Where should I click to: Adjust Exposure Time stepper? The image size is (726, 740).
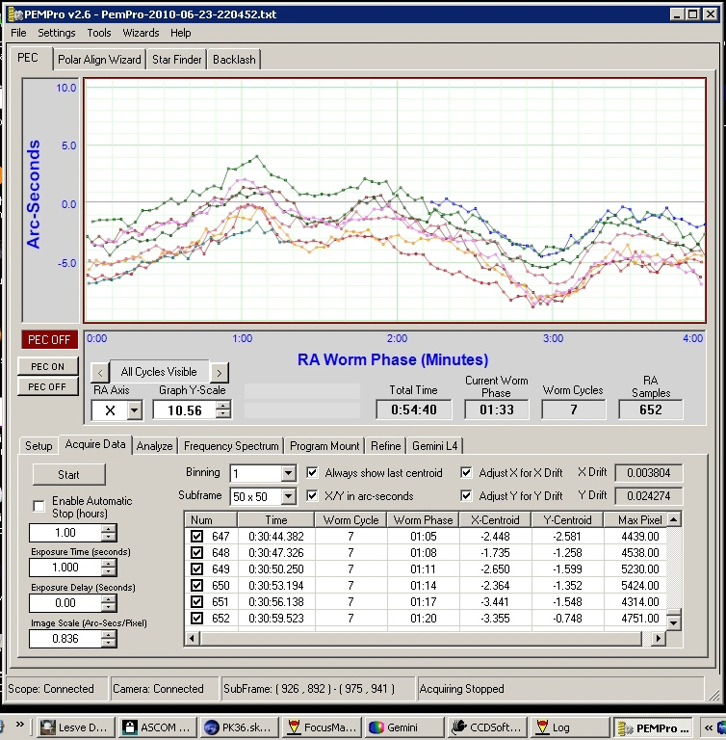[x=109, y=568]
